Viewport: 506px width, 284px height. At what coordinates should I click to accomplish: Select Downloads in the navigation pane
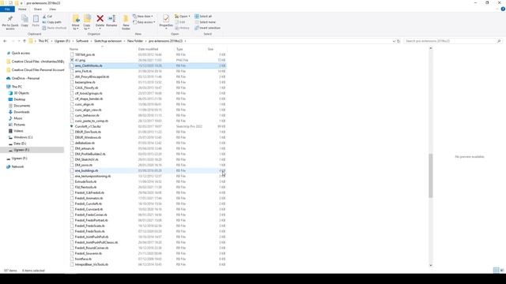21,112
